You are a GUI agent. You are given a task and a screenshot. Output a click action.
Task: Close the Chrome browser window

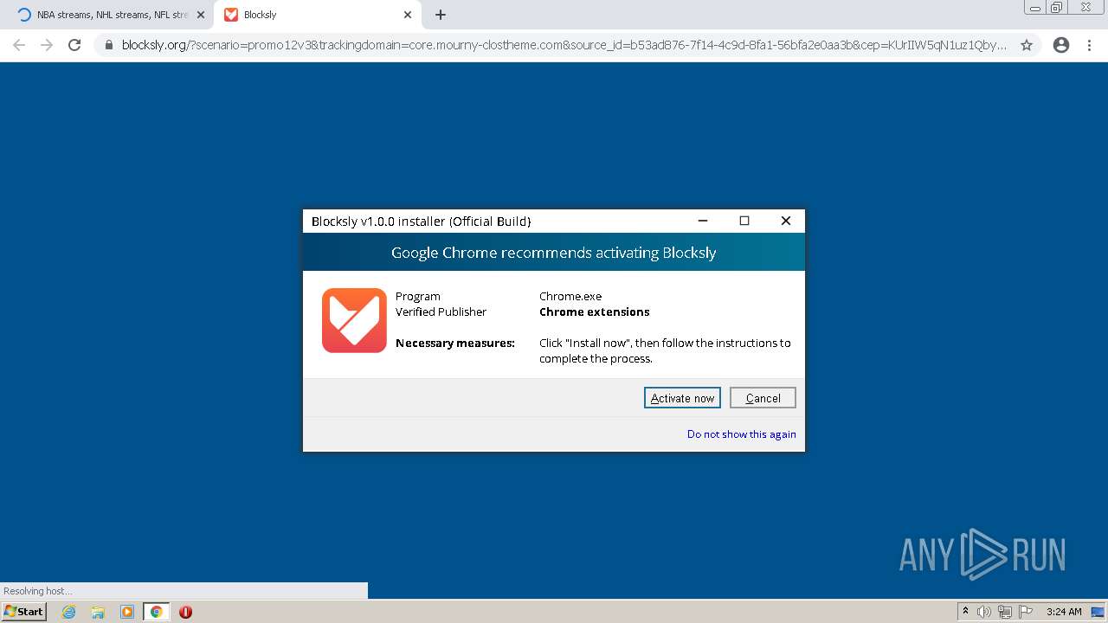point(1085,8)
